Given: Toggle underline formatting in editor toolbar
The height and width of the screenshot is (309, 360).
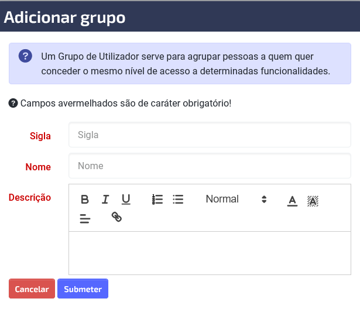Looking at the screenshot, I should (x=126, y=199).
